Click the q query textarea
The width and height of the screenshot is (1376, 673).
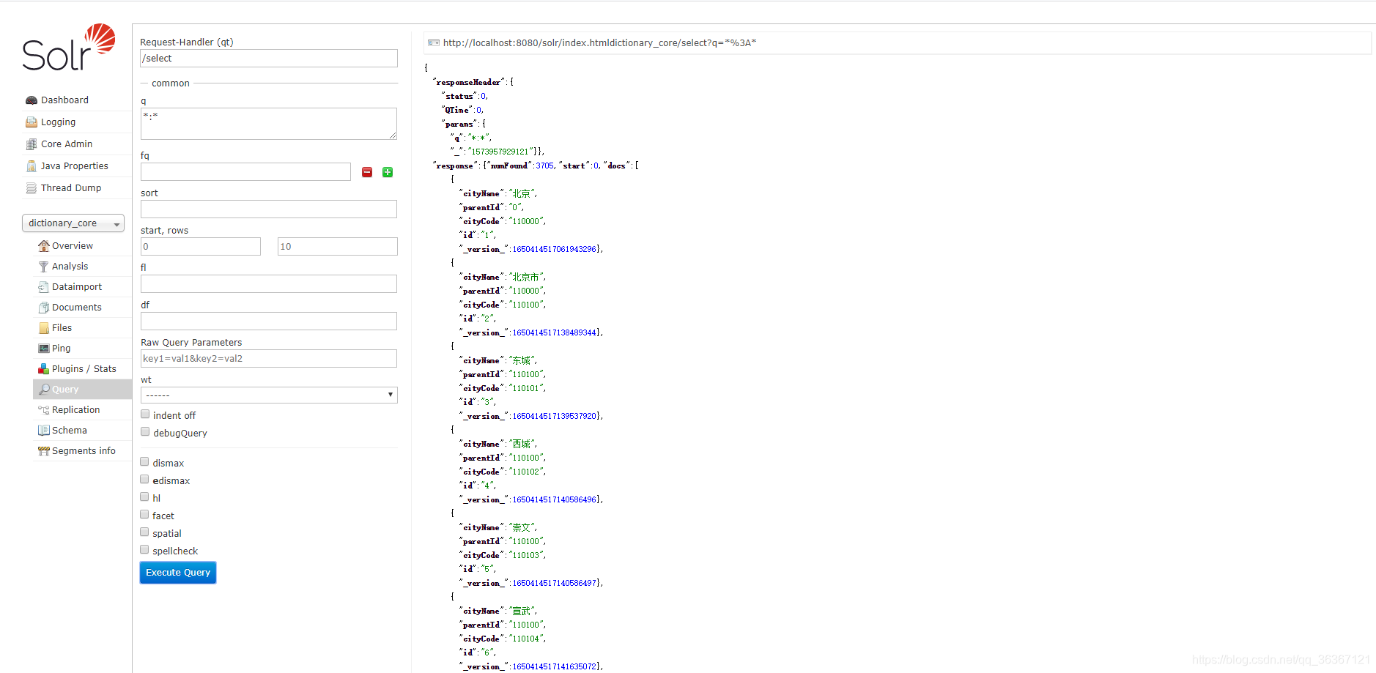point(269,124)
